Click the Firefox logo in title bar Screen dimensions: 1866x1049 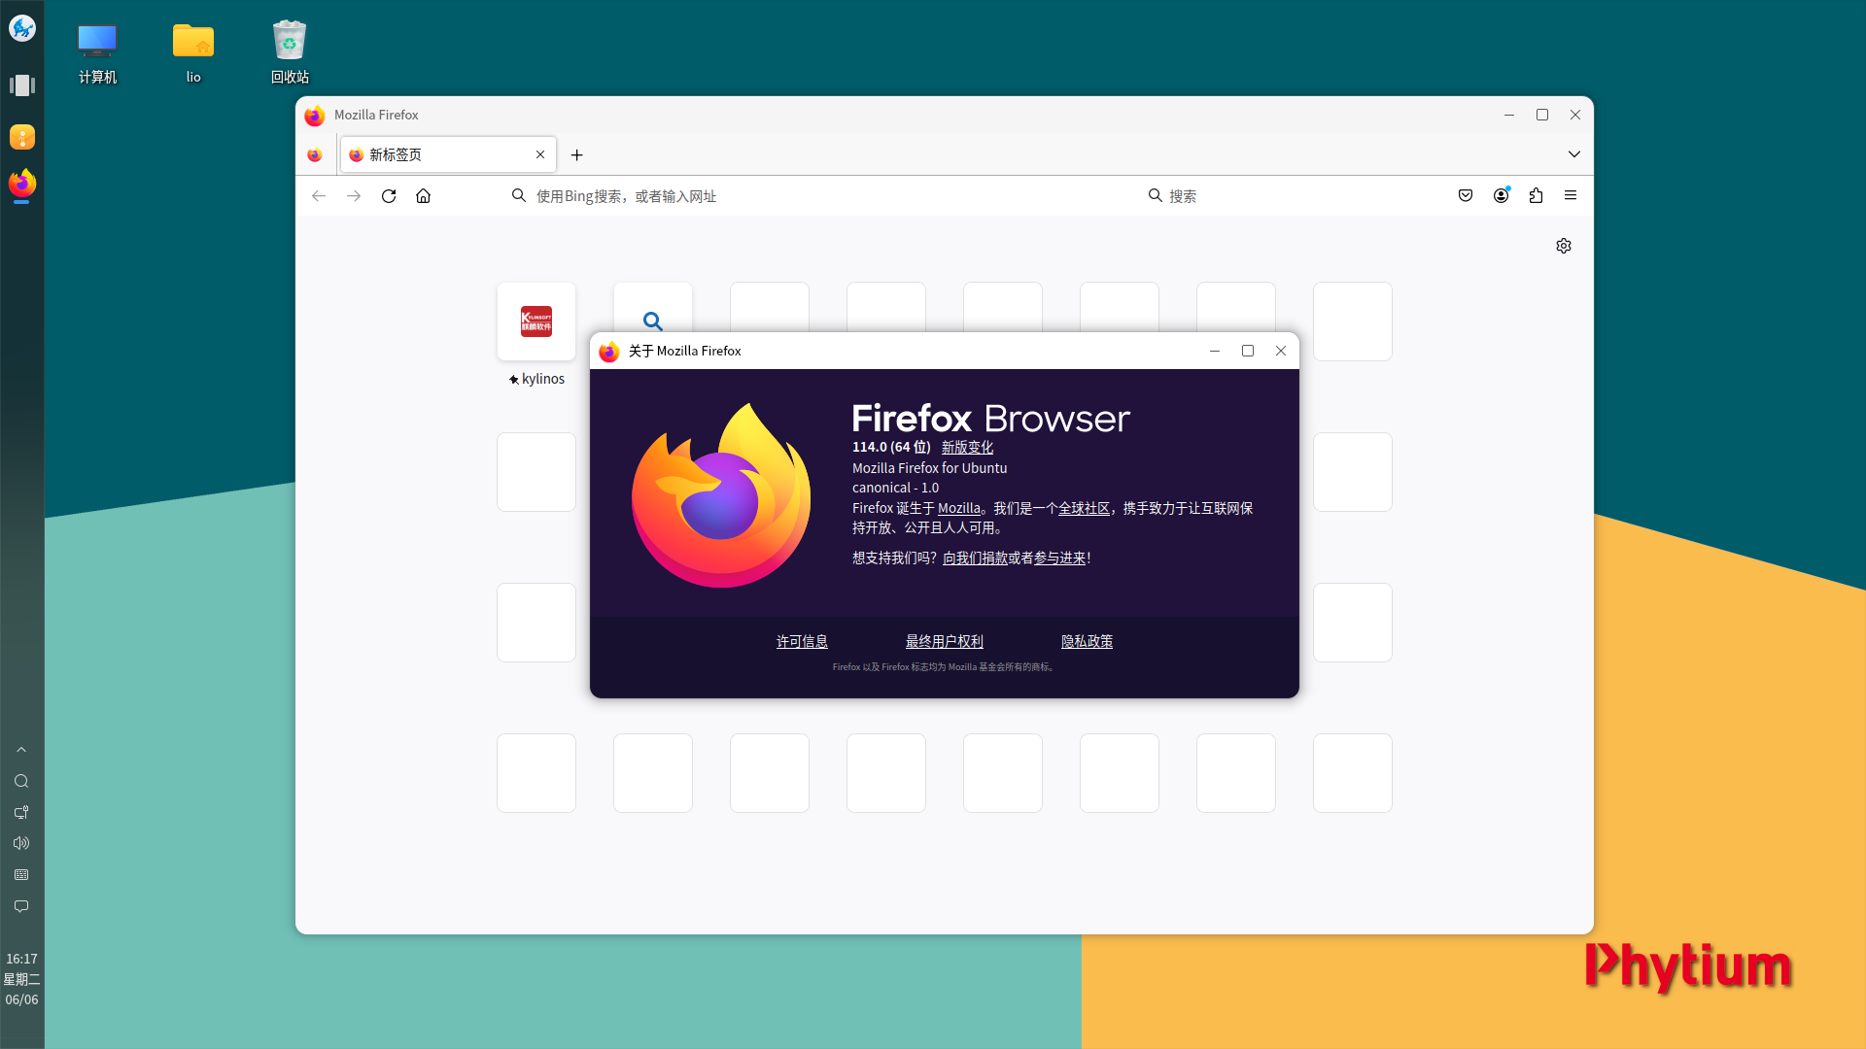pos(315,116)
